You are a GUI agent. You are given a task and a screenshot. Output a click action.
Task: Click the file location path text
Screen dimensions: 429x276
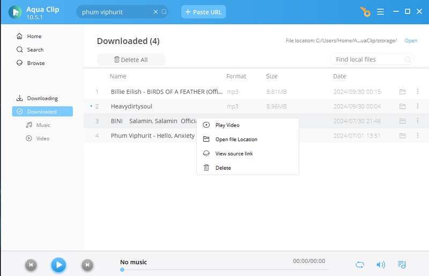pos(341,41)
